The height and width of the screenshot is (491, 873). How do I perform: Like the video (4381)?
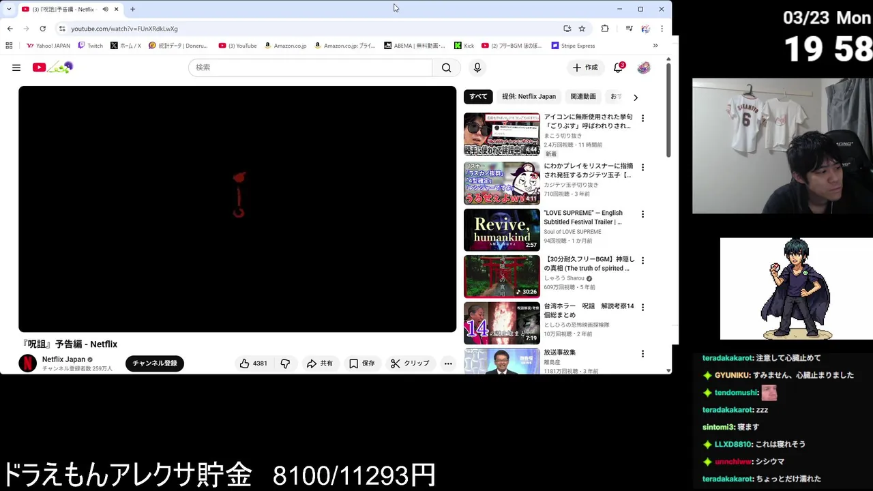pyautogui.click(x=253, y=363)
